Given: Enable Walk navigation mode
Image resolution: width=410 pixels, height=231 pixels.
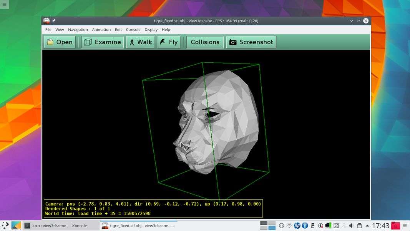Looking at the screenshot, I should [x=140, y=42].
